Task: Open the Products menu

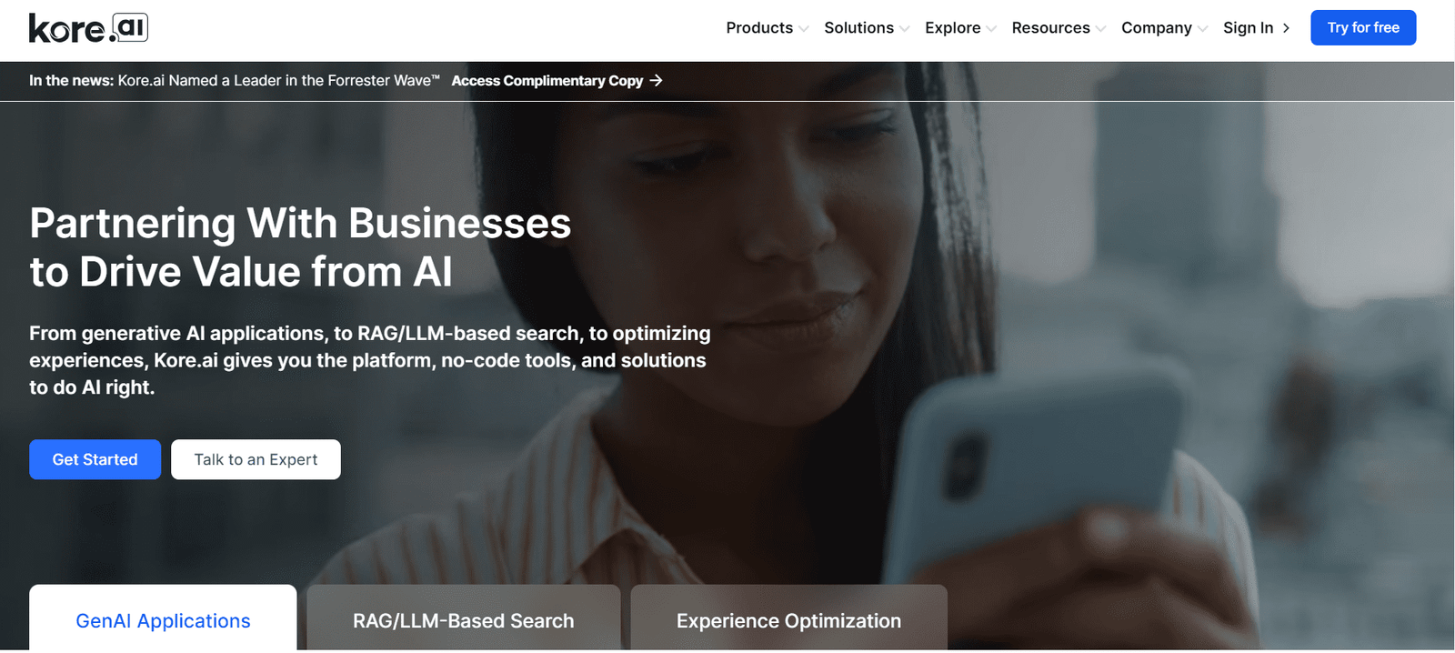Action: [759, 28]
